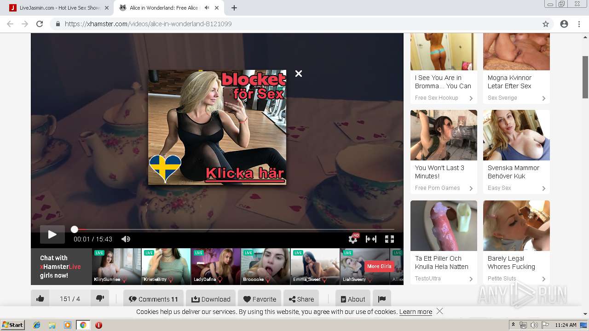Open the KristieBitty live thumbnail
589x331 pixels.
pyautogui.click(x=166, y=267)
